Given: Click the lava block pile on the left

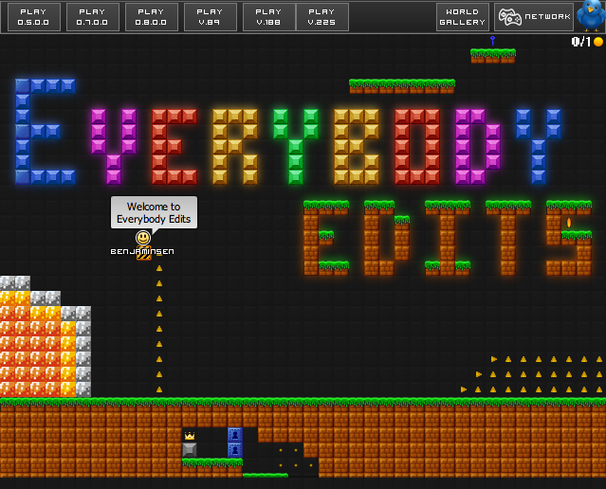Looking at the screenshot, I should [46, 336].
